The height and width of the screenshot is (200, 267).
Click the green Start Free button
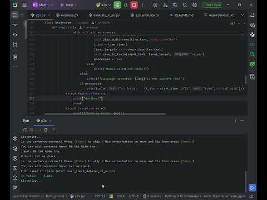pyautogui.click(x=212, y=5)
